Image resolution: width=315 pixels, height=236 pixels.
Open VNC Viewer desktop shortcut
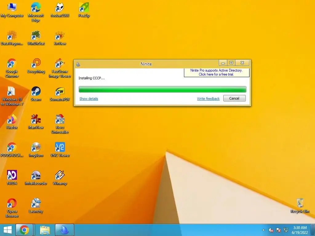click(60, 150)
